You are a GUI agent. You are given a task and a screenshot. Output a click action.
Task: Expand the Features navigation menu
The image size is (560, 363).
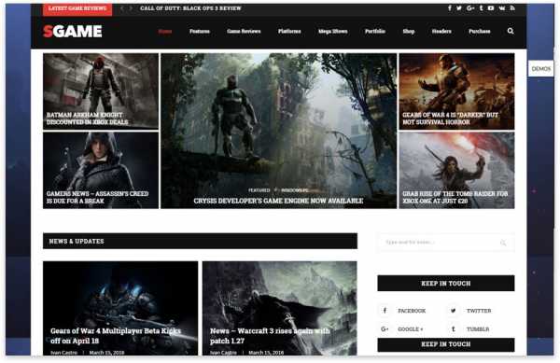pyautogui.click(x=200, y=31)
